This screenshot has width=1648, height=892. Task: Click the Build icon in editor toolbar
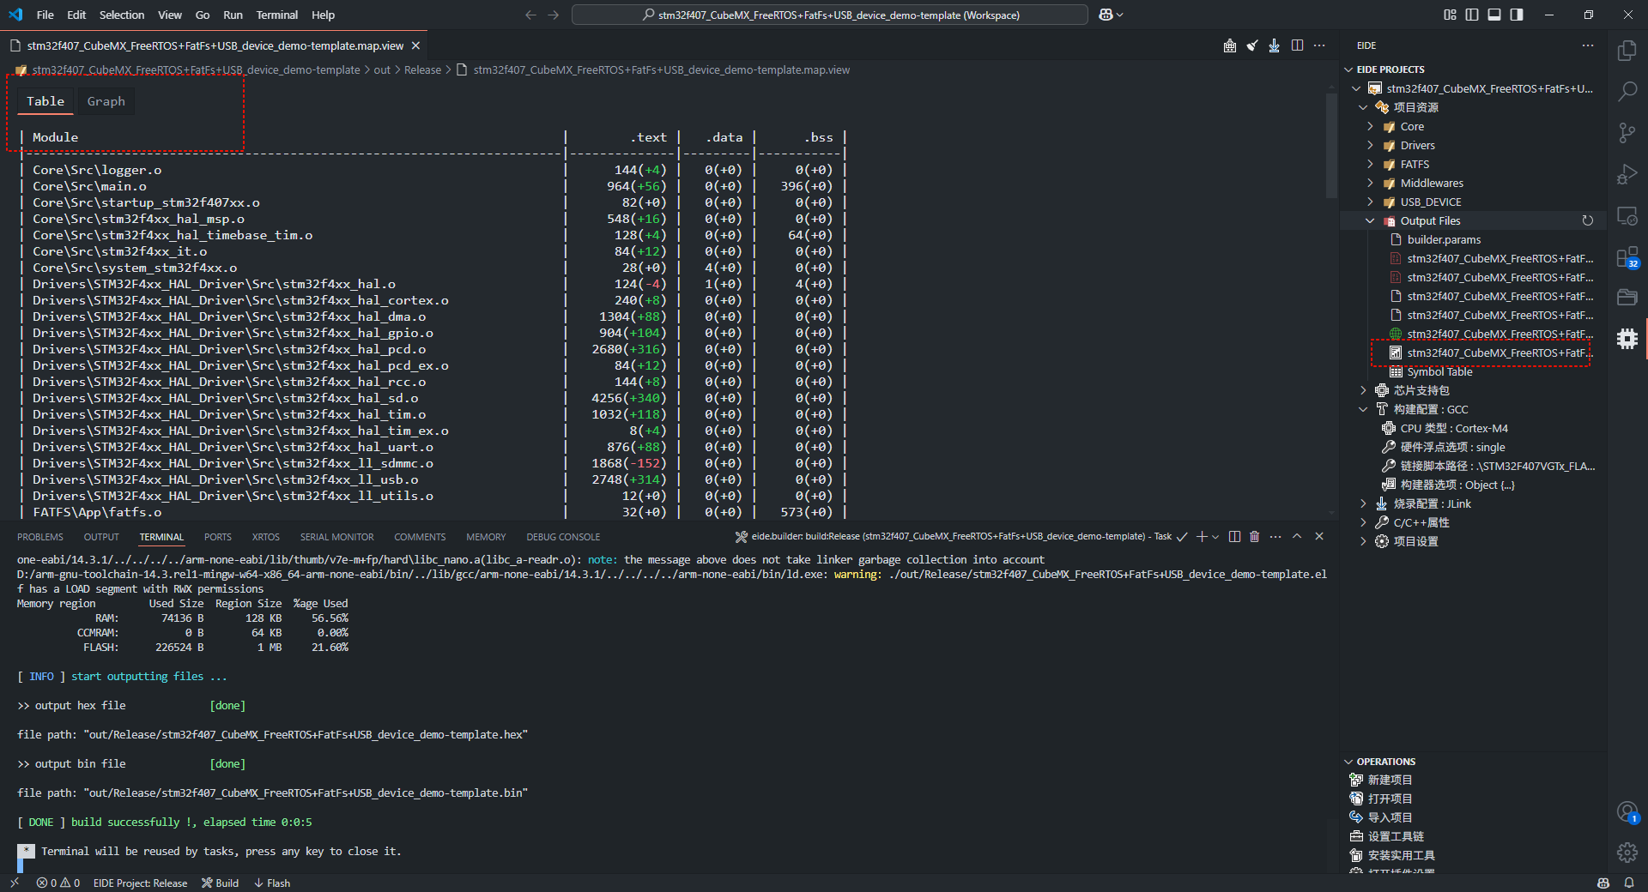[1230, 45]
